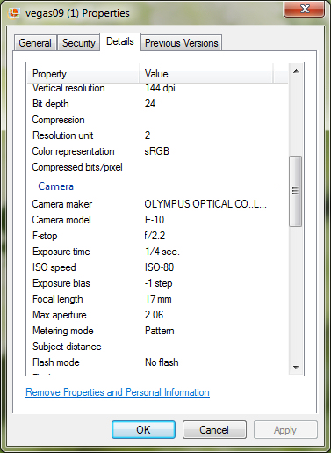
Task: Collapse the Camera section heading
Action: (55, 186)
